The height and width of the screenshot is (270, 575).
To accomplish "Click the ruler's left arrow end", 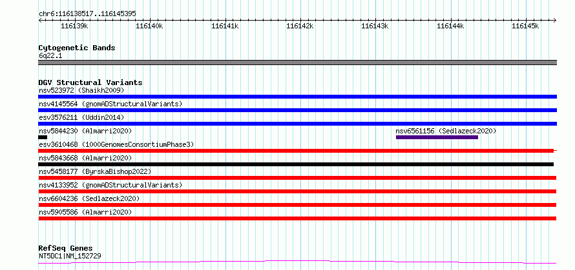I will coord(40,20).
